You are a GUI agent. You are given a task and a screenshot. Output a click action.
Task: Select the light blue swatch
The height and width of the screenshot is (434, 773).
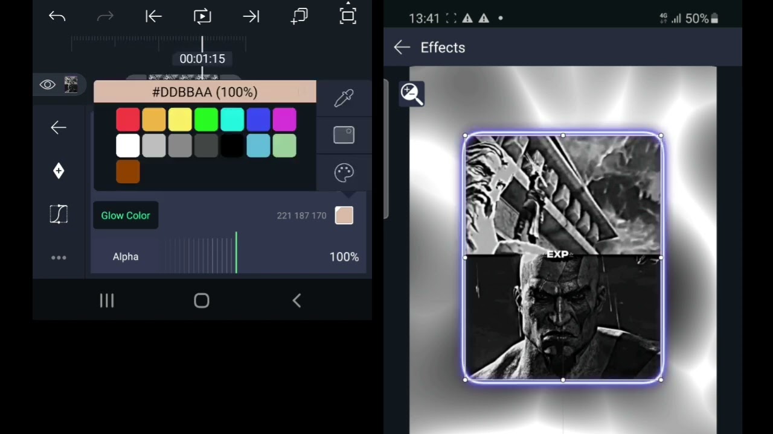click(258, 146)
